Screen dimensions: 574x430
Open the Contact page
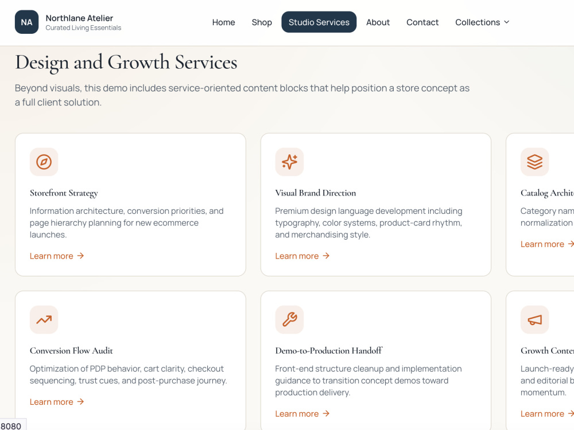pos(422,22)
